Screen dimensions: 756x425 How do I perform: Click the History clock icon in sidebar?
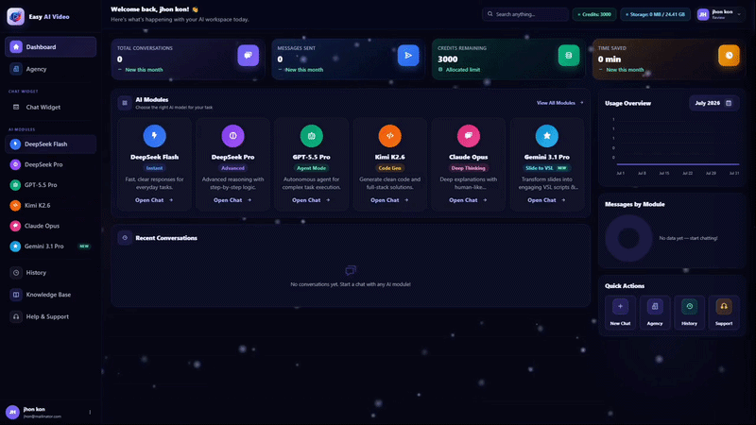tap(16, 273)
